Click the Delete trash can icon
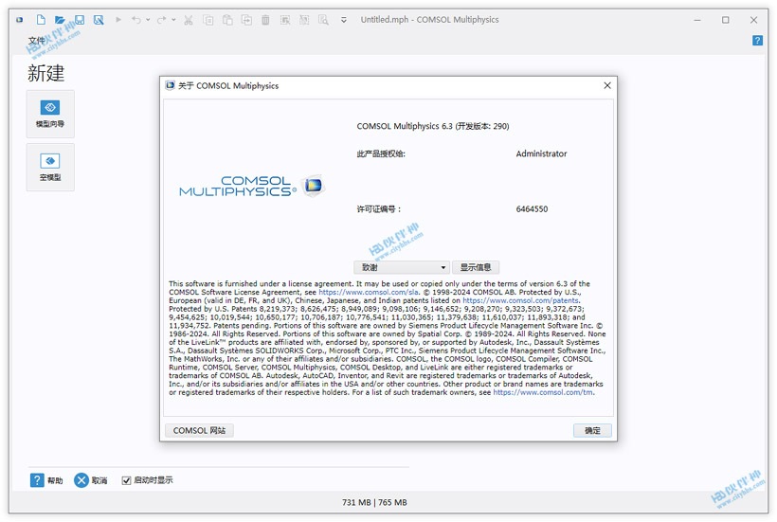 click(265, 20)
